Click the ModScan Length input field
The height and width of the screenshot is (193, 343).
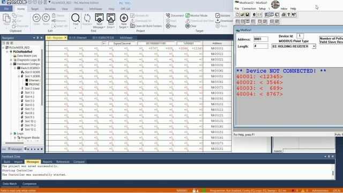point(261,46)
